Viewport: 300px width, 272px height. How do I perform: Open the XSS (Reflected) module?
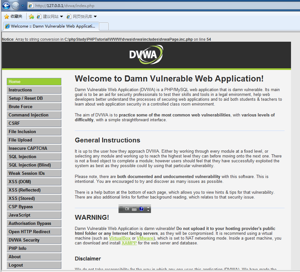[34, 190]
